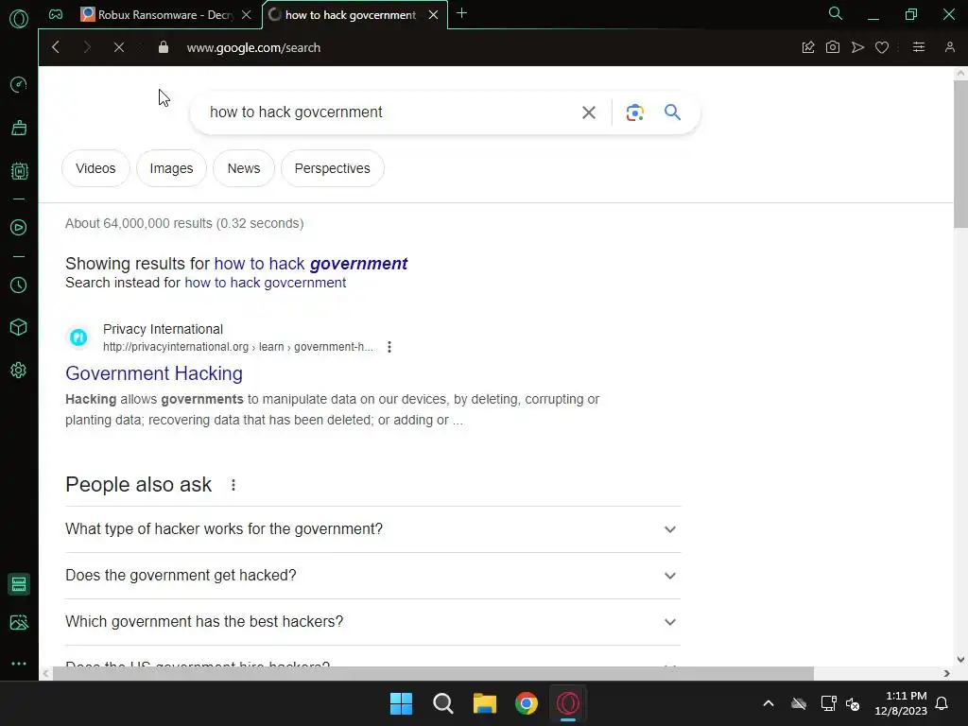Click the send arrow icon in address bar
Viewport: 968px width, 726px height.
point(857,47)
